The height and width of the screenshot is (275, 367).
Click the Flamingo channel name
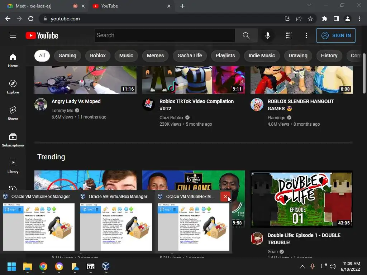tap(276, 117)
